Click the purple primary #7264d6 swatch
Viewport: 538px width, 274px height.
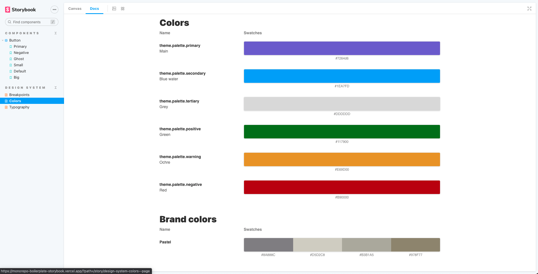(342, 48)
